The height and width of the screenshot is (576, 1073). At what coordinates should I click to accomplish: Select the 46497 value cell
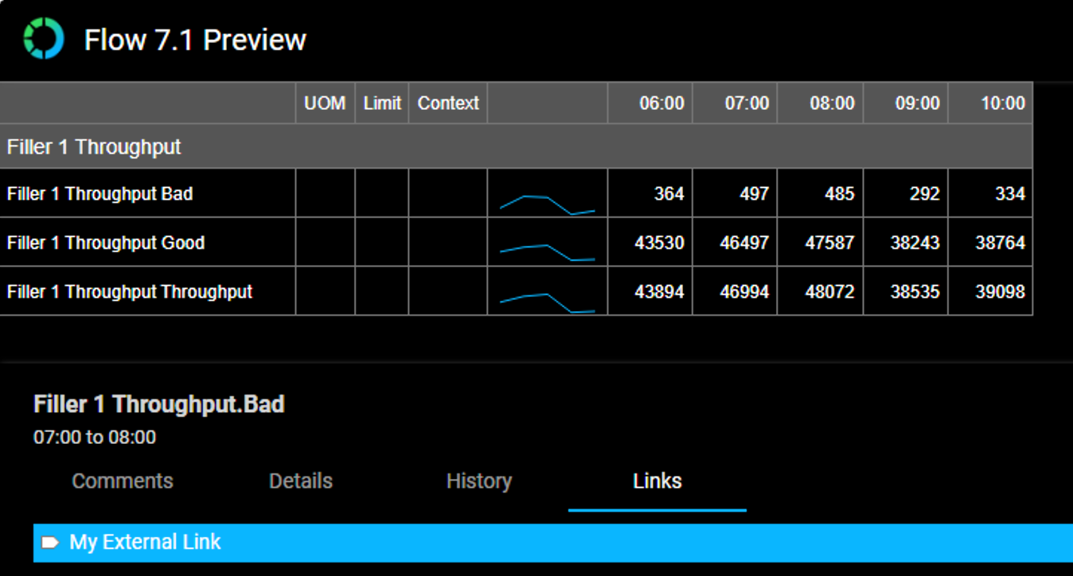[735, 243]
